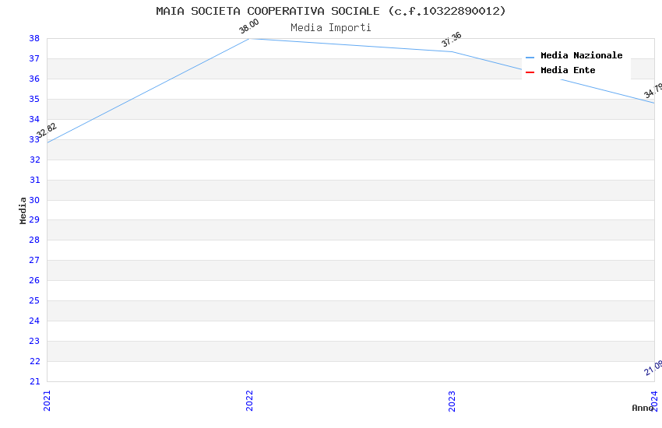The image size is (662, 428).
Task: Click the blue Media Nazionale legend swatch
Action: click(530, 57)
